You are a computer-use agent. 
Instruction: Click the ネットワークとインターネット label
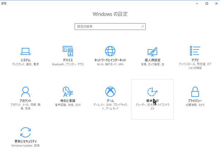click(x=110, y=60)
